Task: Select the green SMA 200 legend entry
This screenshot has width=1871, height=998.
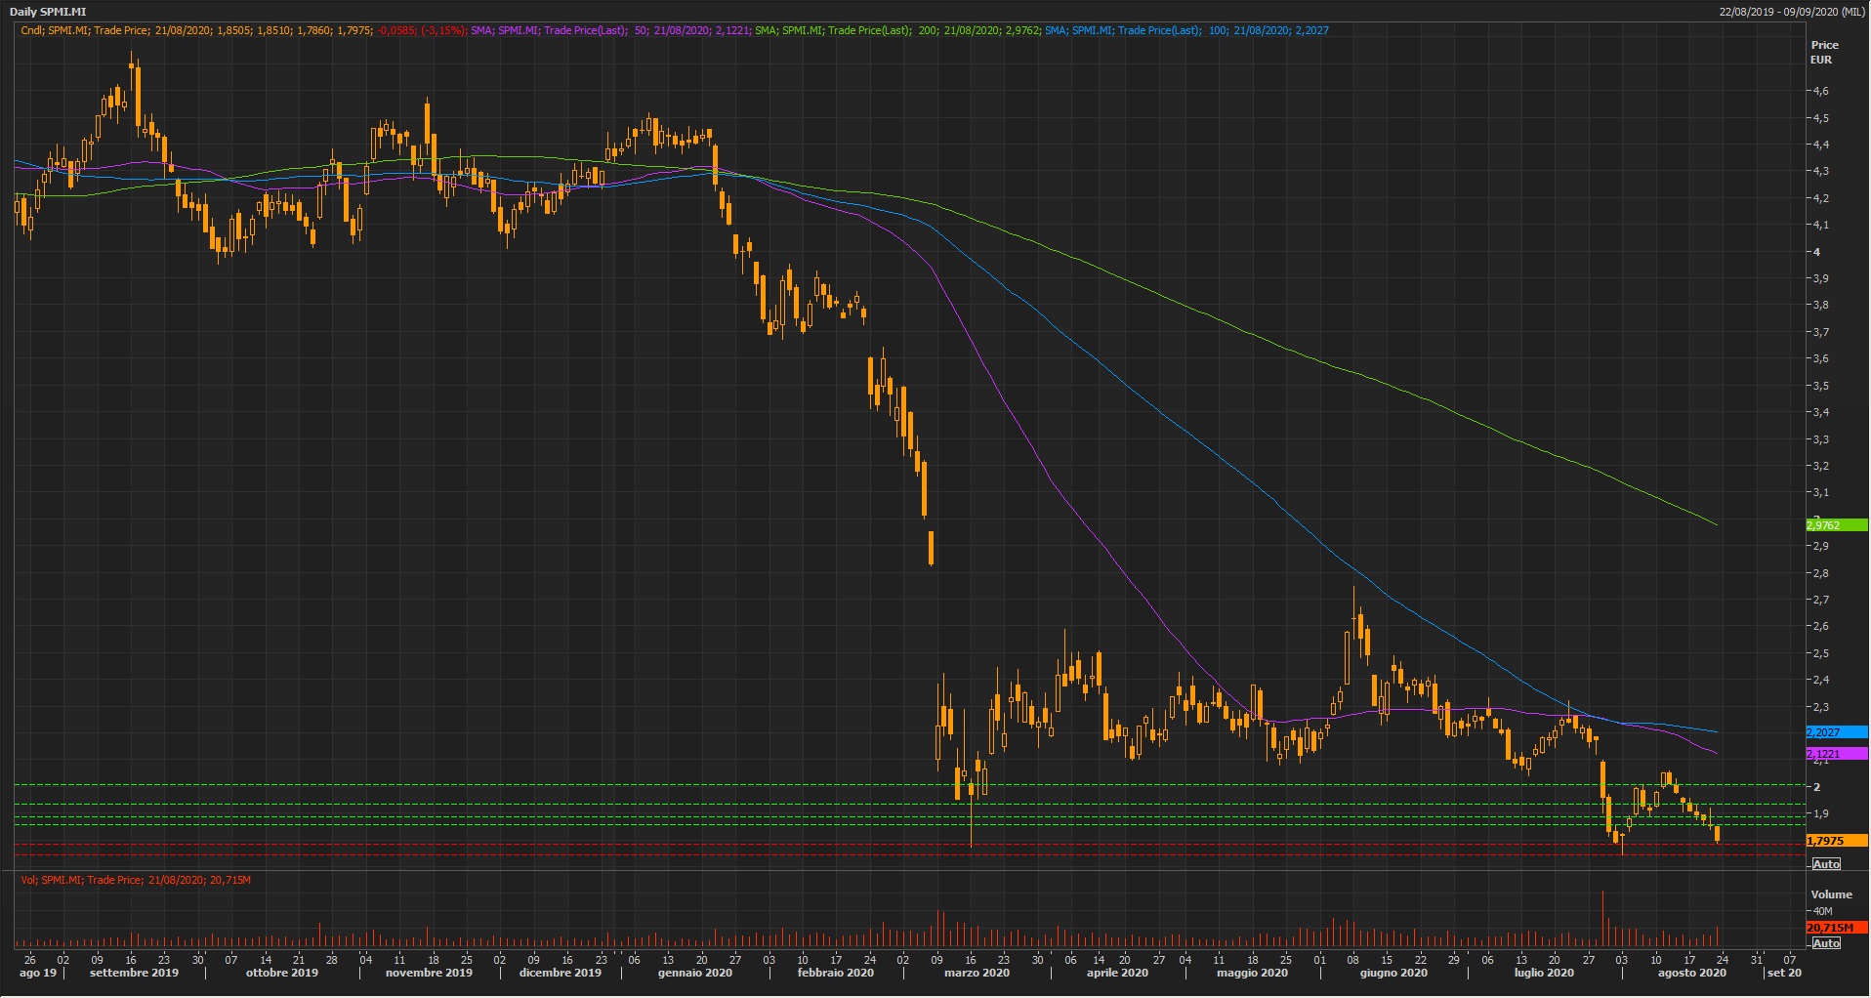Action: [896, 30]
